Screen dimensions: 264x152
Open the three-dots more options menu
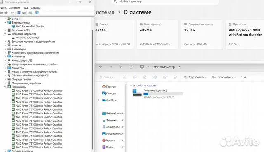245,77
